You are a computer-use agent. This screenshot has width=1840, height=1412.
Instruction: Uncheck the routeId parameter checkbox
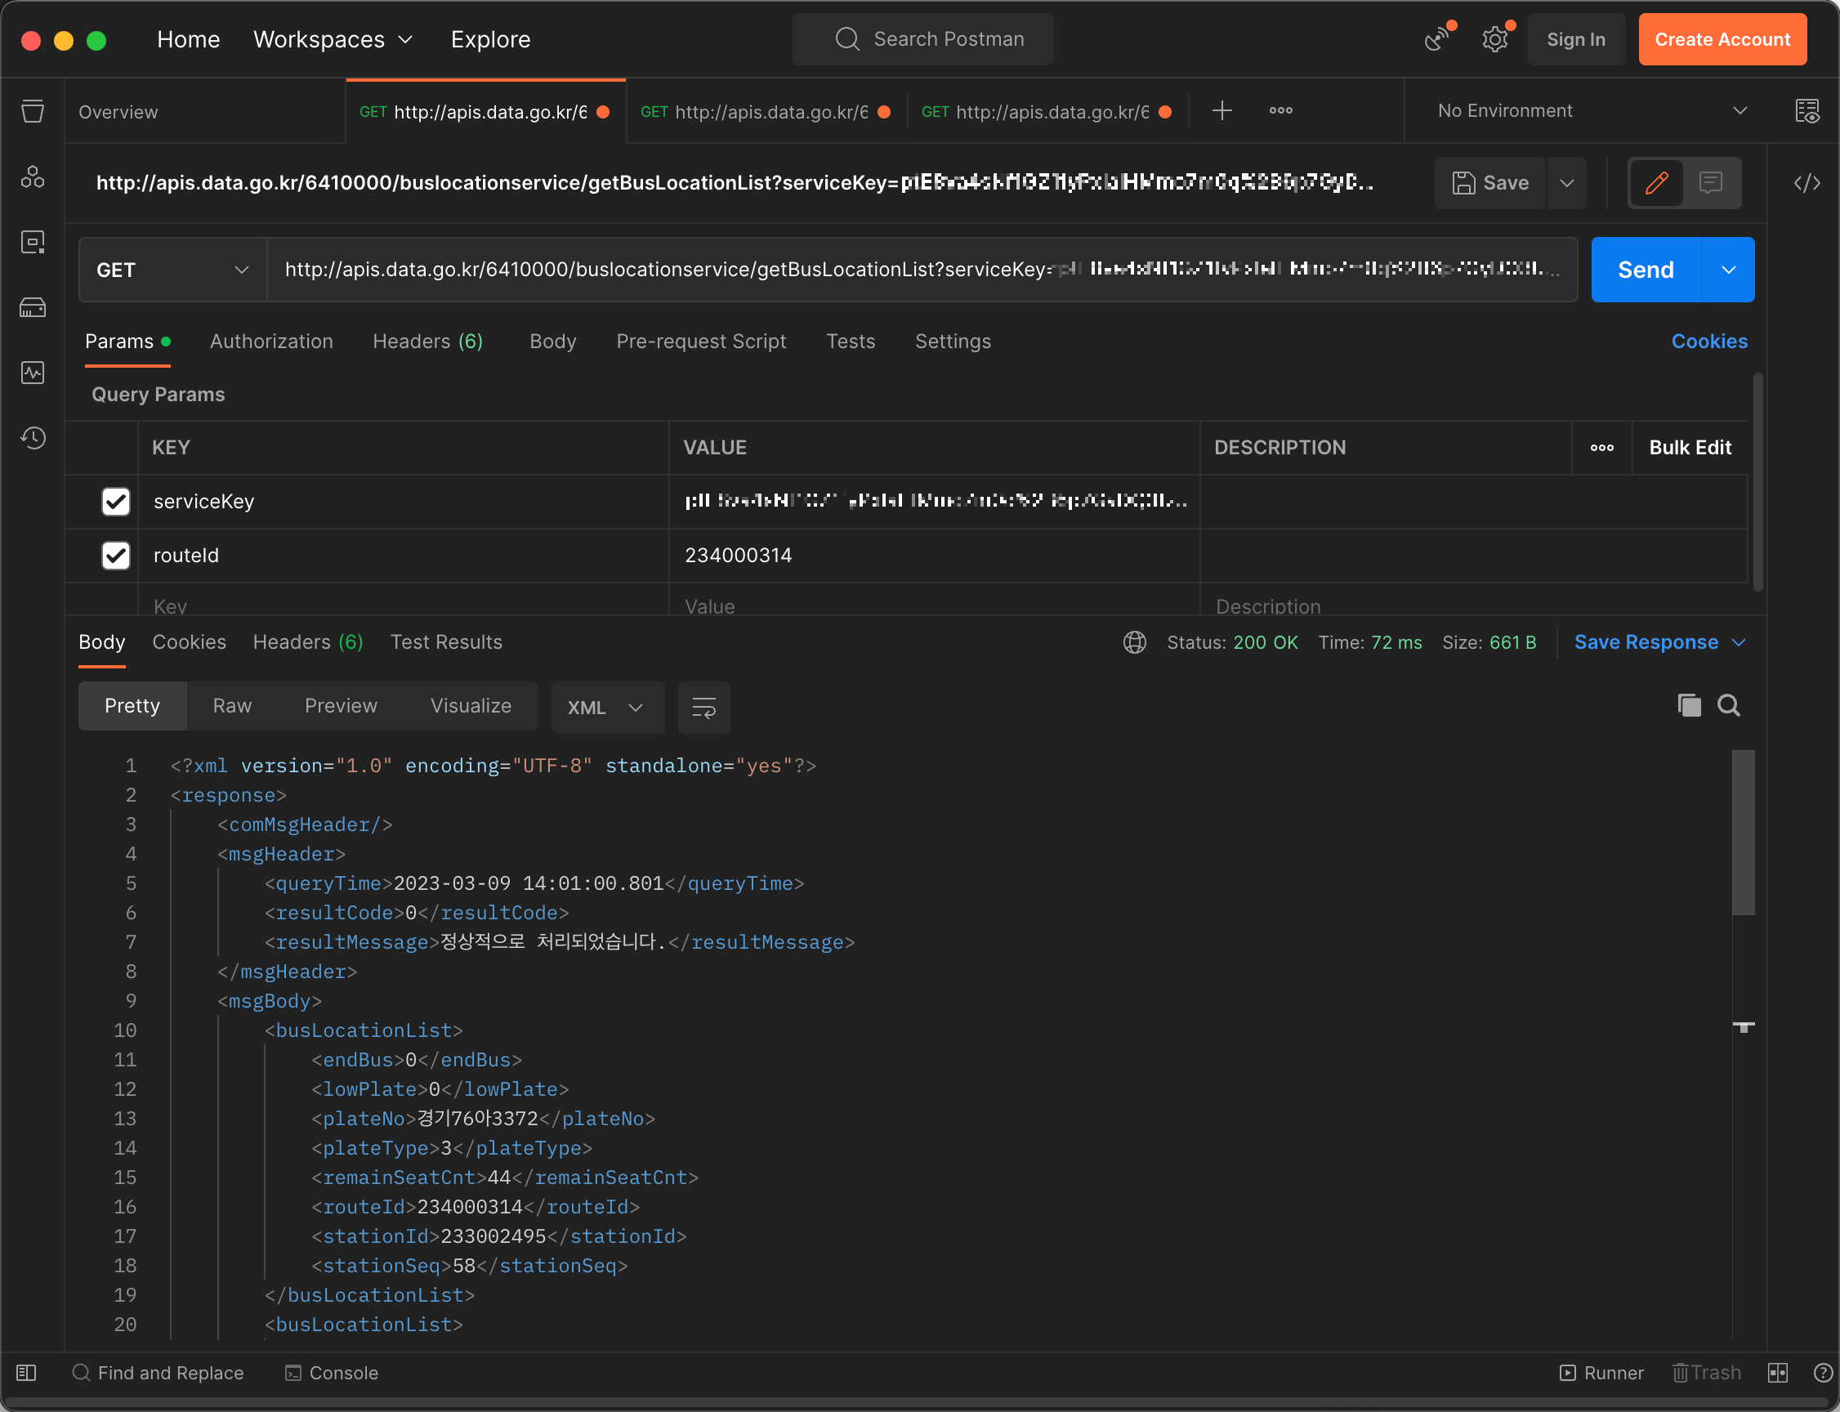tap(115, 556)
